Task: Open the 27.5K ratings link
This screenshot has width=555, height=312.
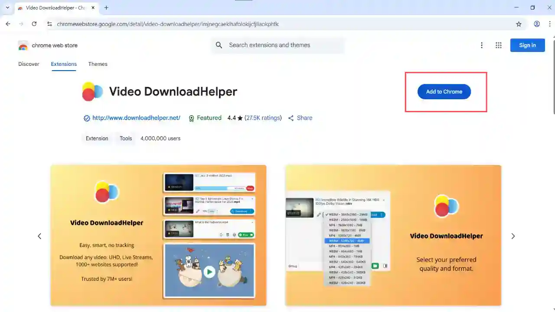Action: [x=263, y=118]
